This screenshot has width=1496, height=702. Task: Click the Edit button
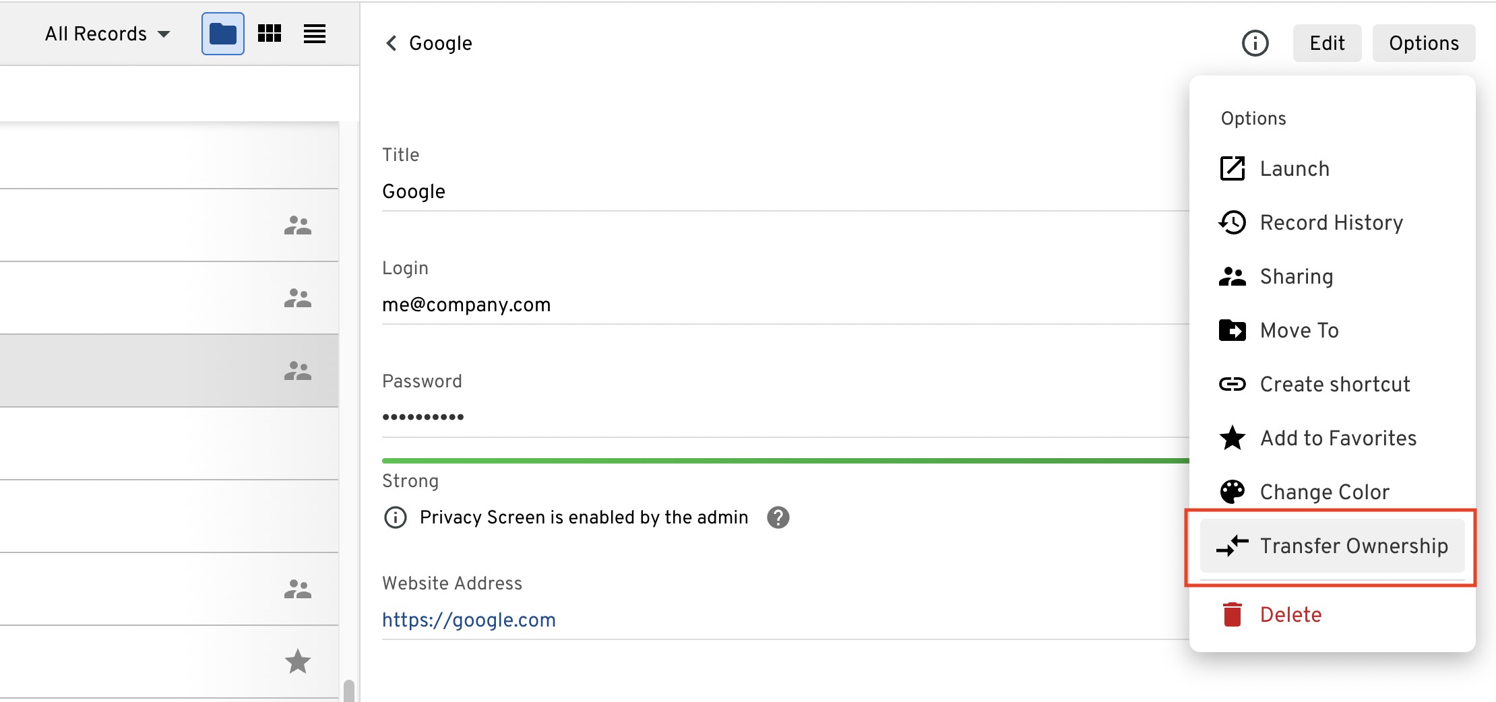point(1327,43)
